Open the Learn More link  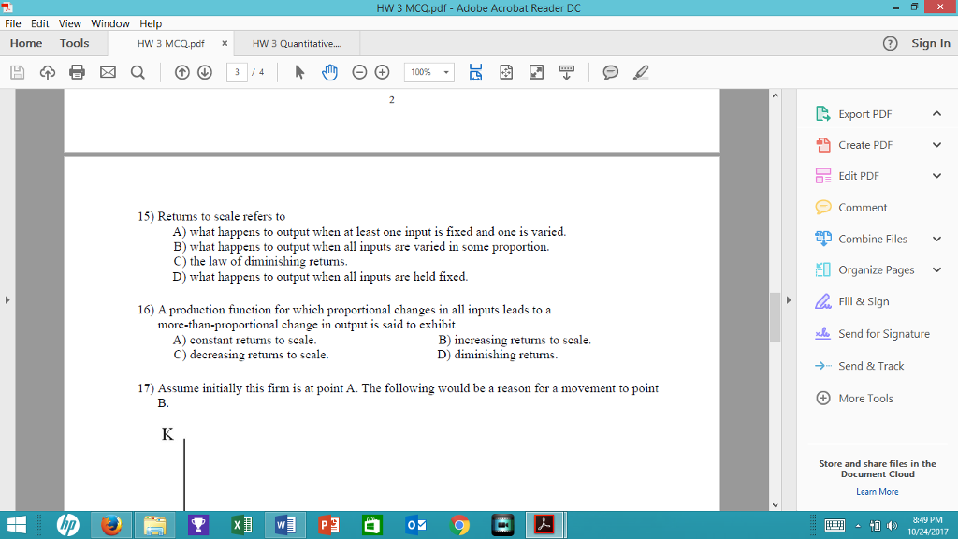[x=877, y=491]
